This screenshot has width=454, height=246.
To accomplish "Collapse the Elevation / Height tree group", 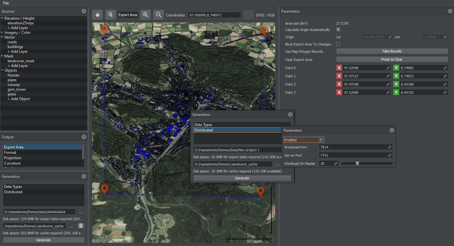I will [2, 18].
